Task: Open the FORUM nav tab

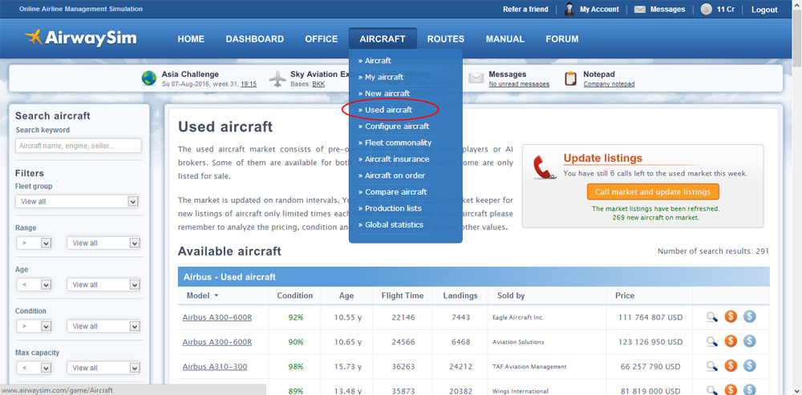Action: [x=562, y=38]
